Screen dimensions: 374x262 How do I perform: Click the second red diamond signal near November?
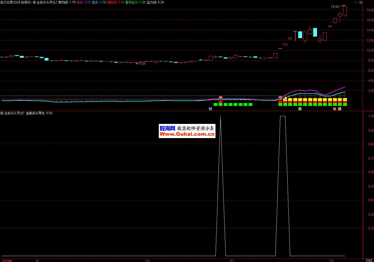tap(280, 98)
